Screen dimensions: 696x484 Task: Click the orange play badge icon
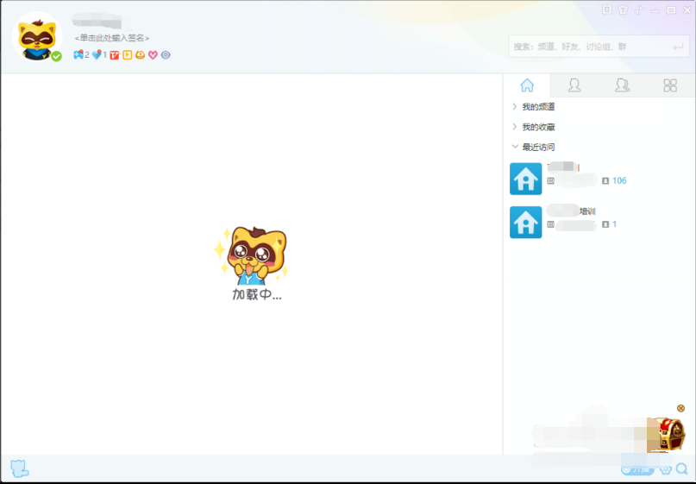pos(127,55)
